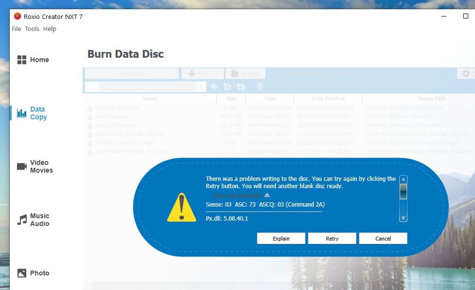Screen dimensions: 475x290
Task: Sort by the Size column header
Action: pyautogui.click(x=231, y=98)
